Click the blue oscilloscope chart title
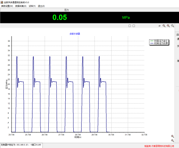The height and width of the screenshot is (148, 179). tap(75, 34)
